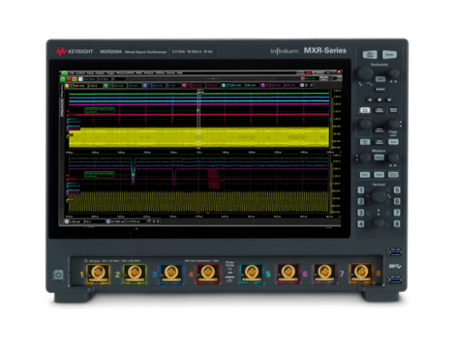Click the Keysight logo on the bezel
The image size is (455, 348).
[75, 51]
